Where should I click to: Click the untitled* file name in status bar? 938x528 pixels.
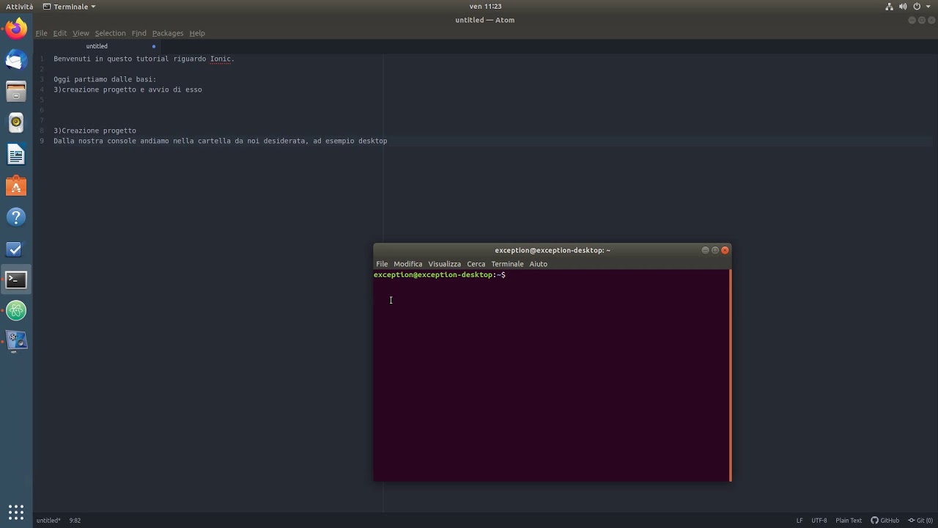pyautogui.click(x=48, y=521)
